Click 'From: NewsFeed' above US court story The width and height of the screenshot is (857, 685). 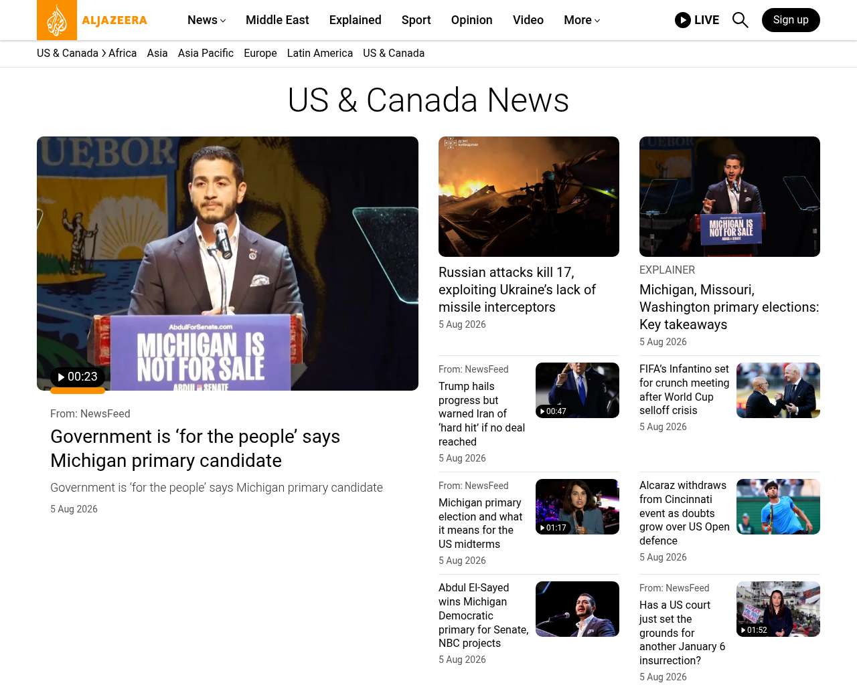tap(674, 588)
